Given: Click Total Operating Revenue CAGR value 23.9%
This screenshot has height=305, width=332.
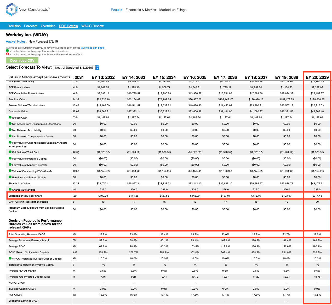Looking at the screenshot, I should point(103,234).
